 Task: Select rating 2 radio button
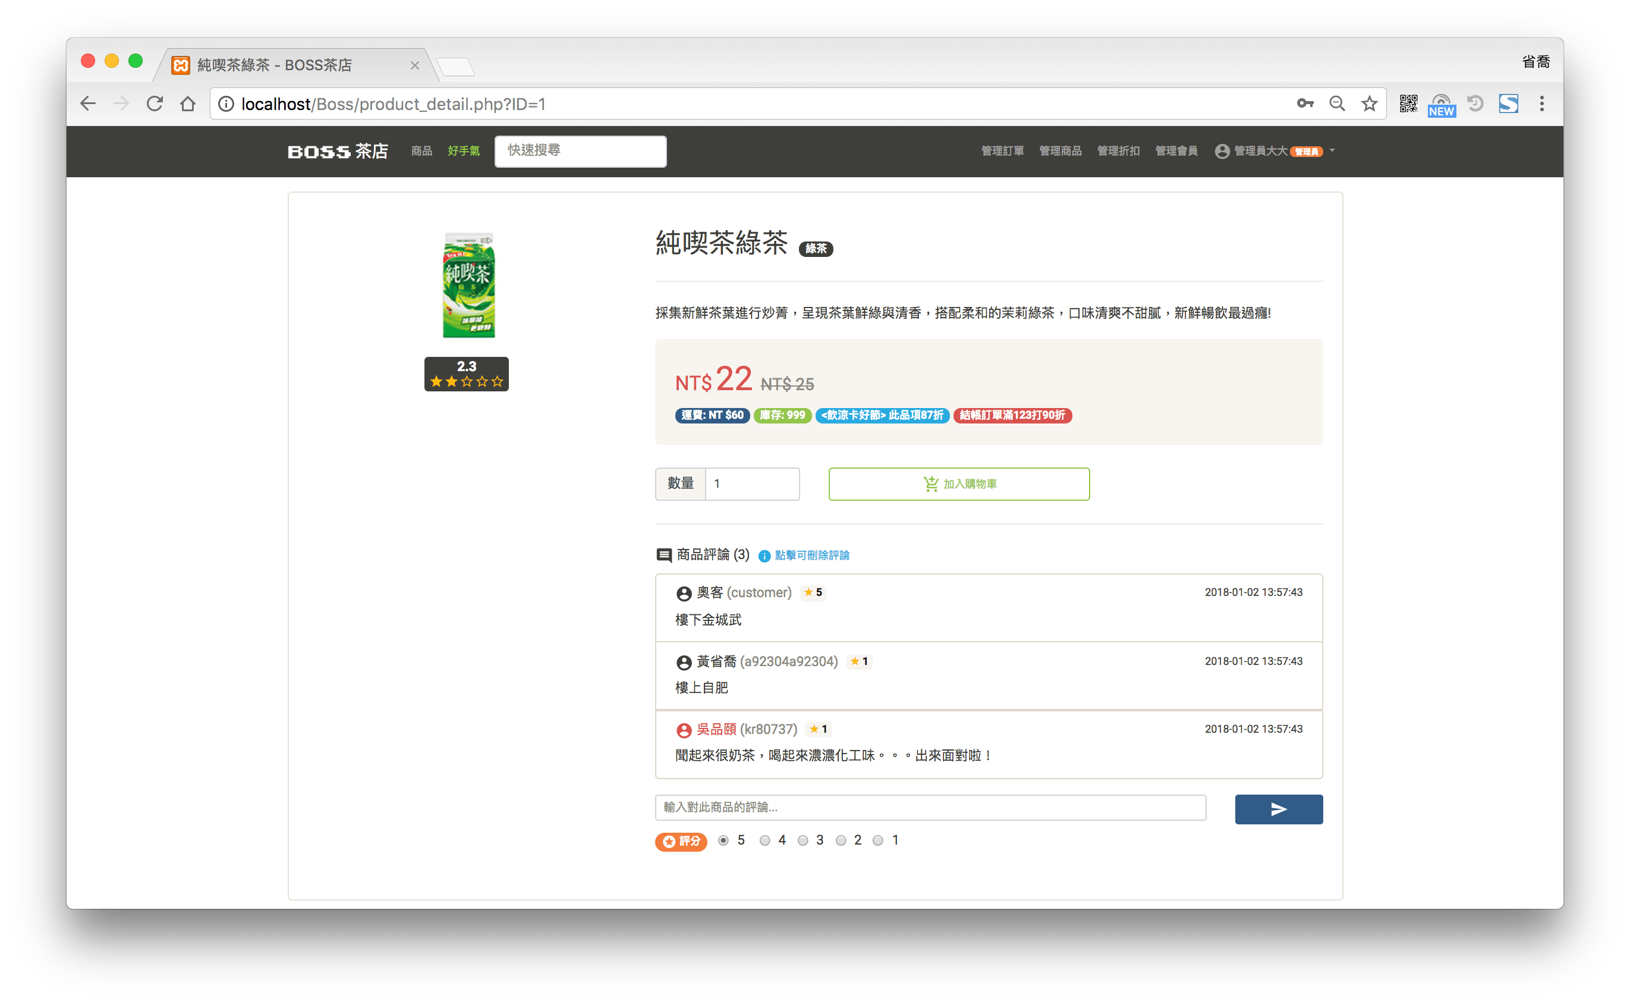click(841, 840)
